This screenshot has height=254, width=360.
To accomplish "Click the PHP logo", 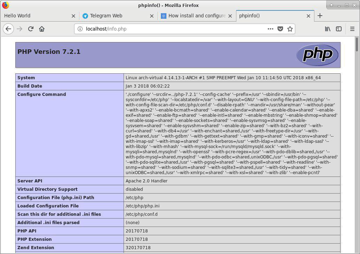I will tap(317, 55).
